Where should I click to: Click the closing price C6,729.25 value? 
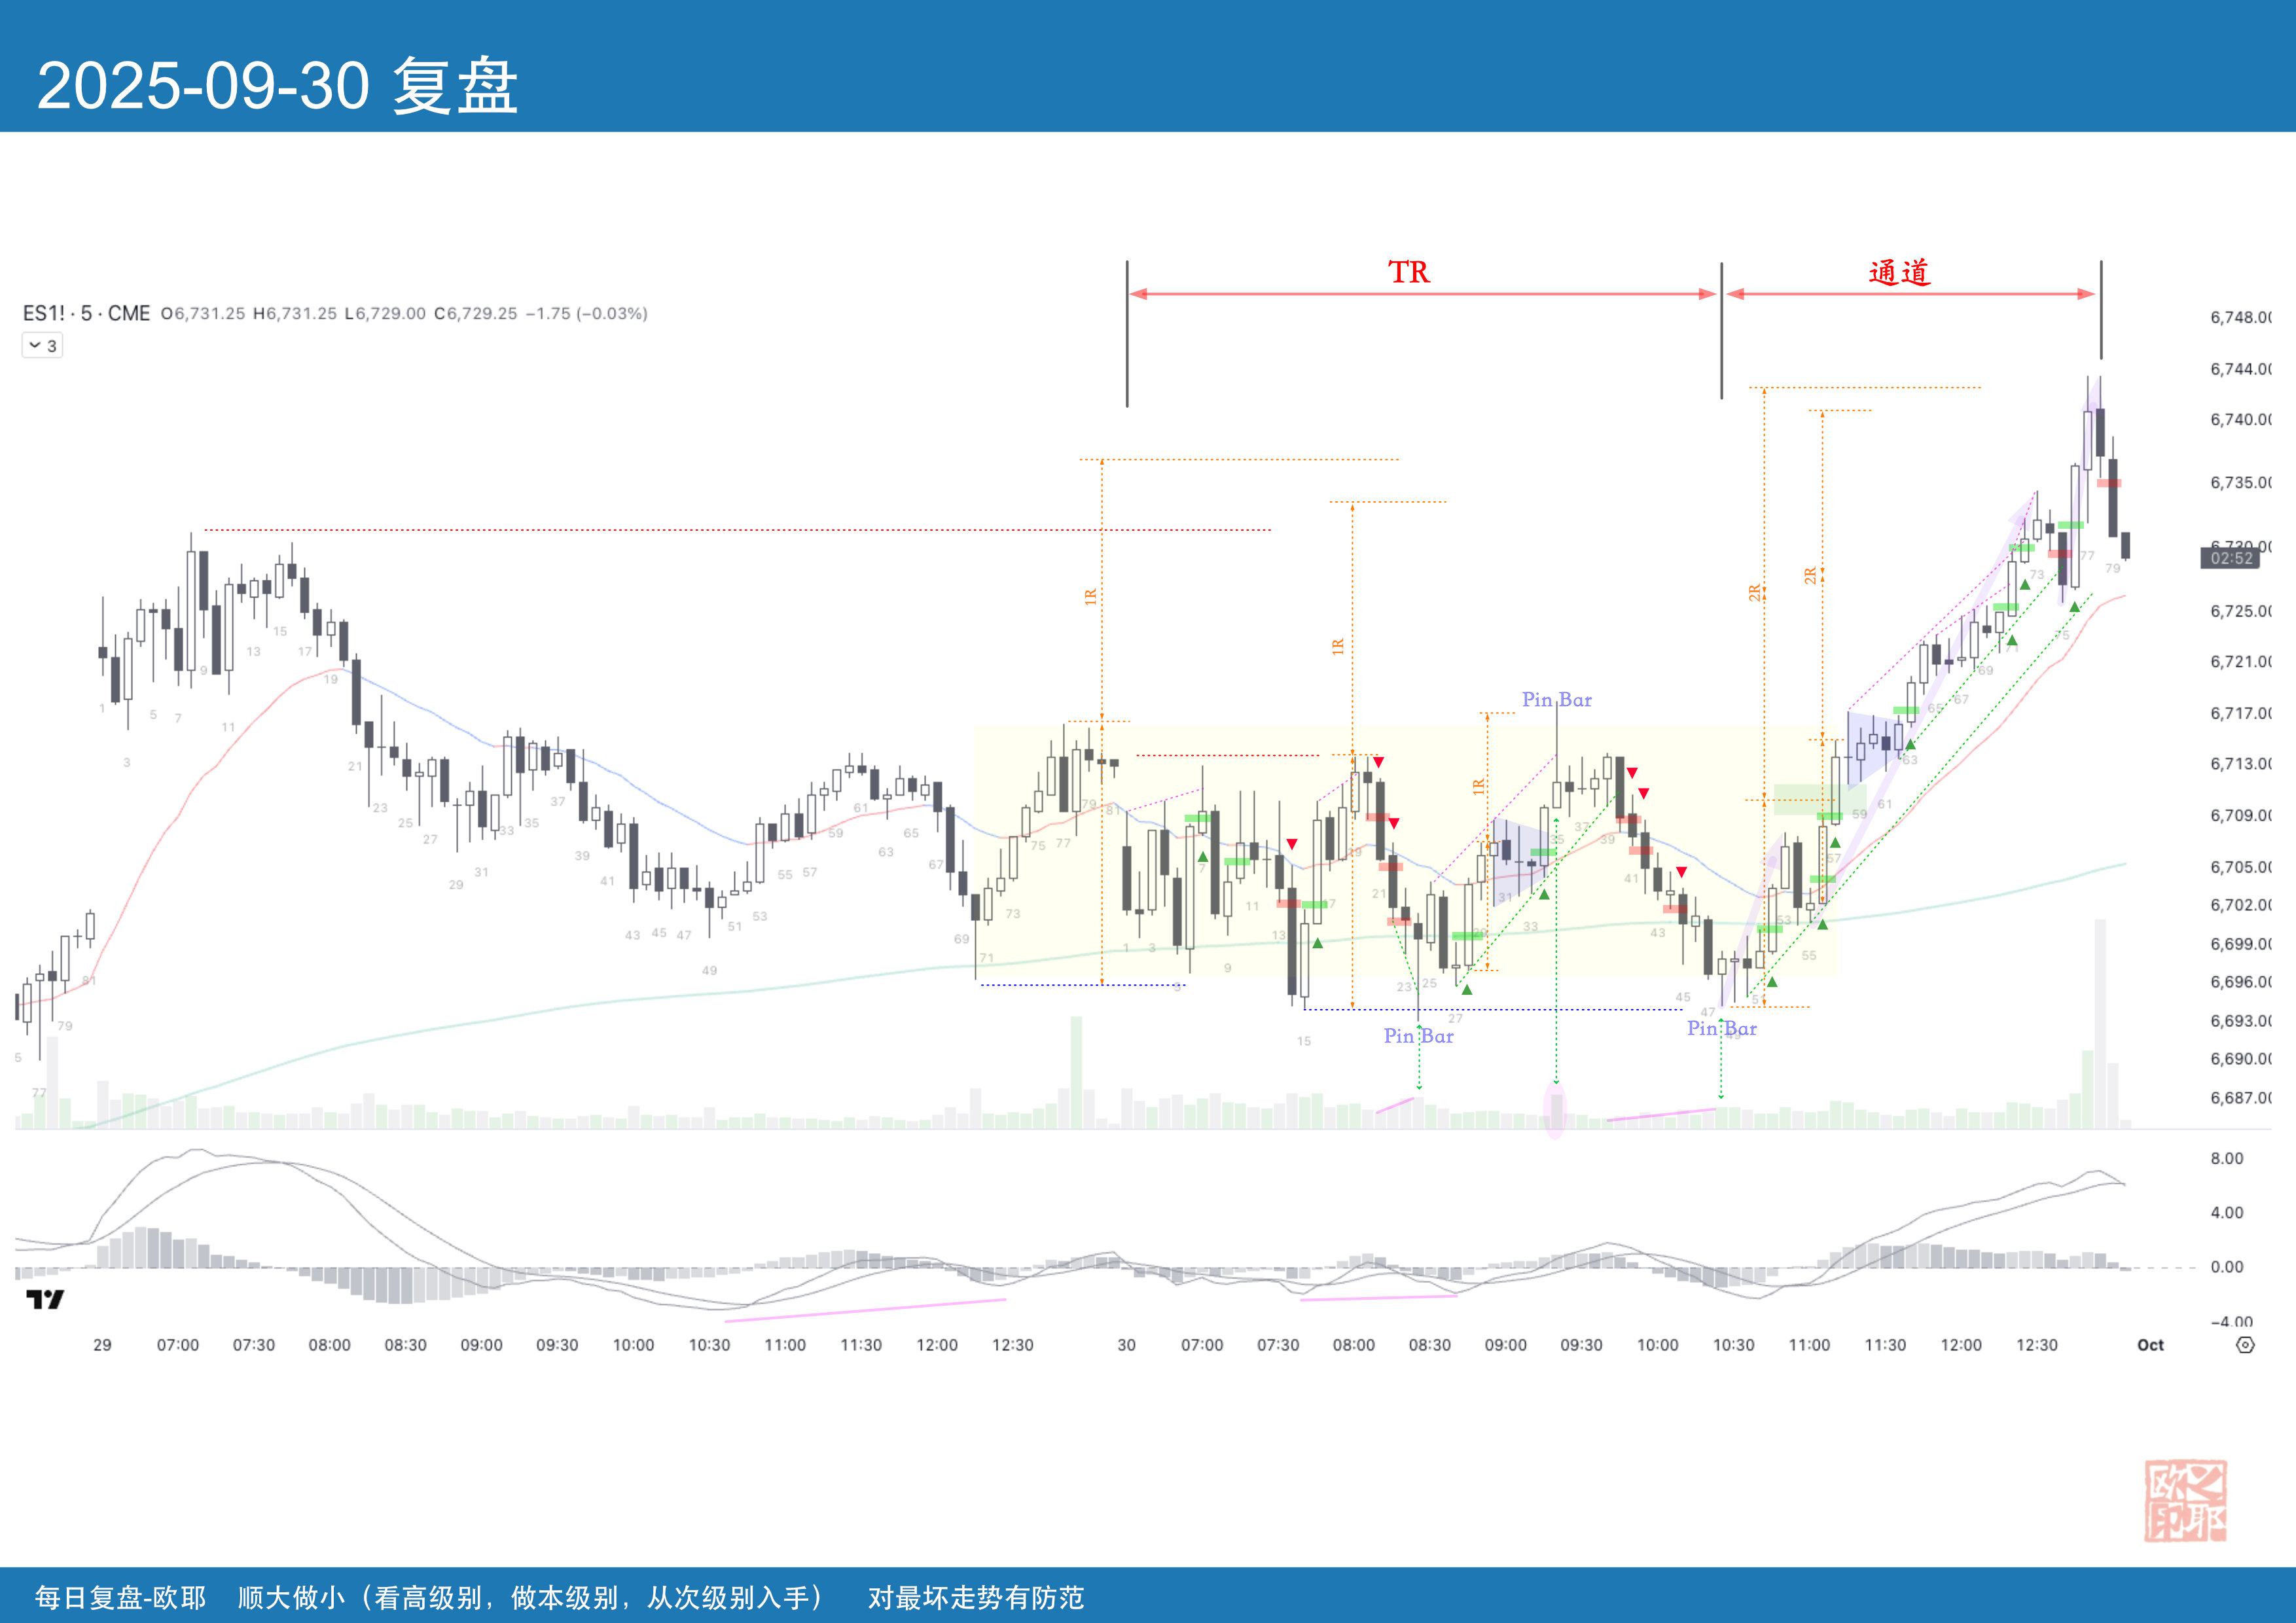coord(476,313)
